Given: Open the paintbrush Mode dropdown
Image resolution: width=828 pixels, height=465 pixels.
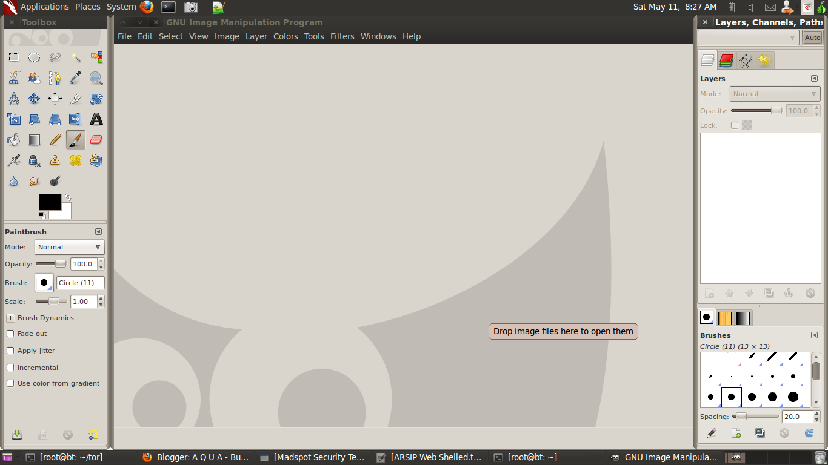Looking at the screenshot, I should click(x=70, y=247).
